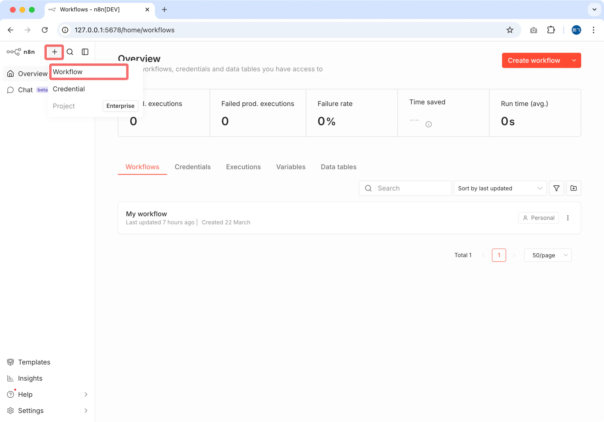604x422 pixels.
Task: Open Templates from the sidebar
Action: tap(34, 362)
